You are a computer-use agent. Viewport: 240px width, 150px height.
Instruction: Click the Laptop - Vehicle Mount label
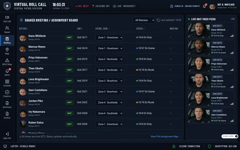23,146
